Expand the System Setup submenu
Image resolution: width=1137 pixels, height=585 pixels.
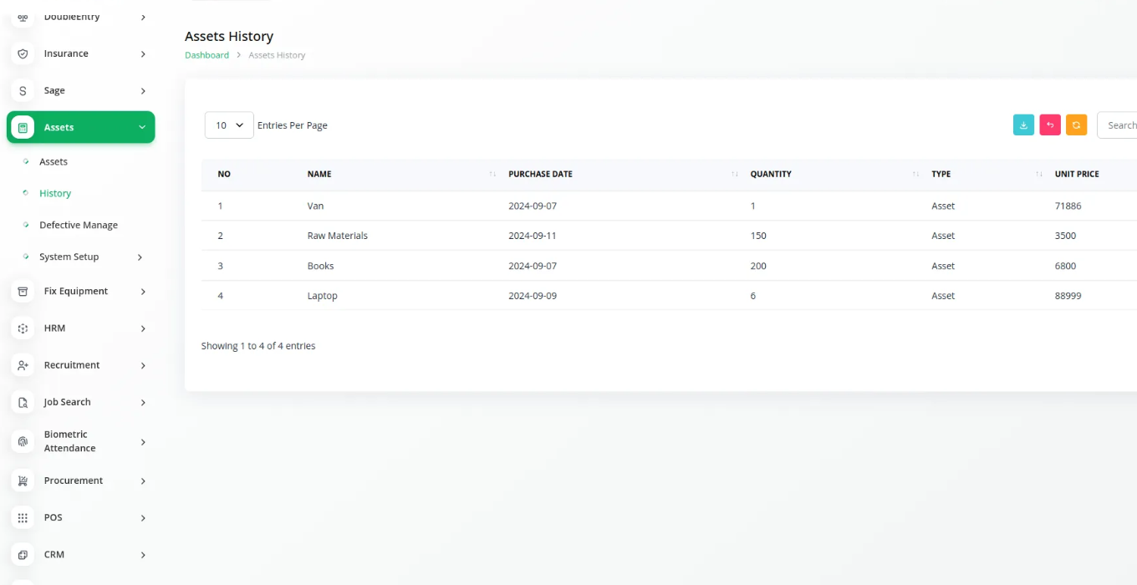140,257
